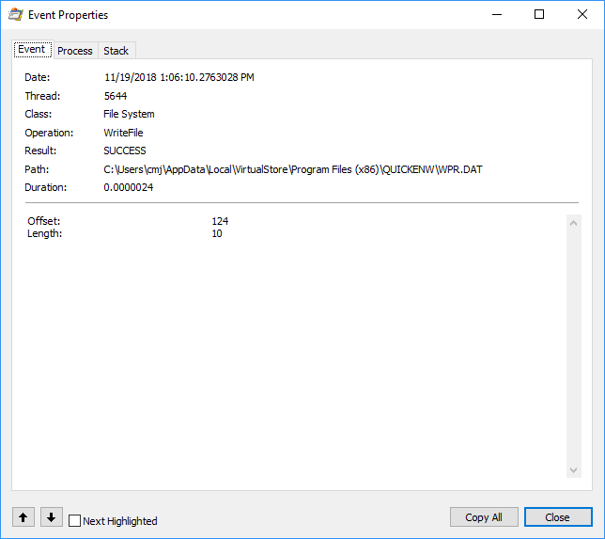Click the Duration value 0.0000024
Screen dimensions: 605x539
(x=130, y=187)
